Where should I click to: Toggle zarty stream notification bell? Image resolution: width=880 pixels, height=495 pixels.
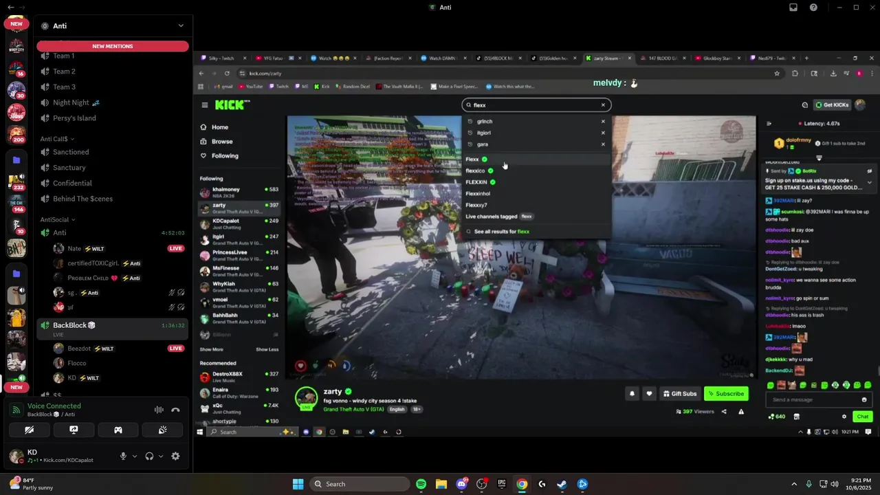coord(632,394)
